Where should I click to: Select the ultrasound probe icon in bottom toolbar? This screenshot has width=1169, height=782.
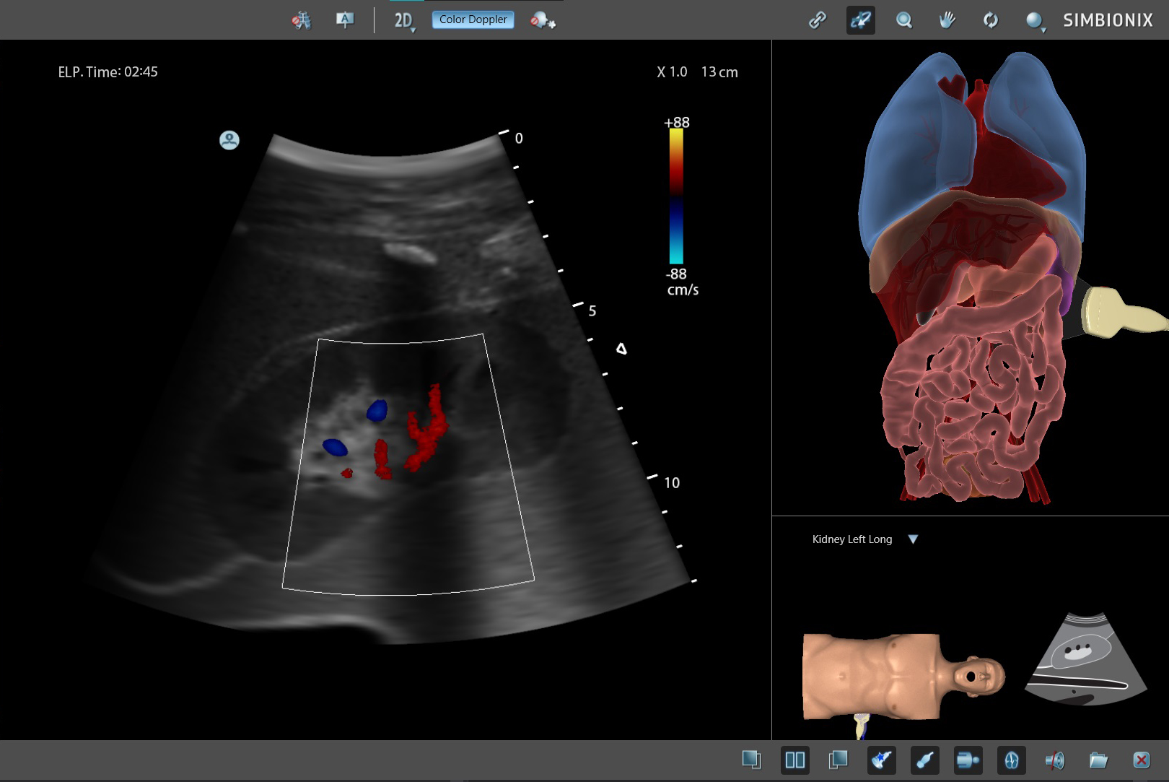[924, 760]
